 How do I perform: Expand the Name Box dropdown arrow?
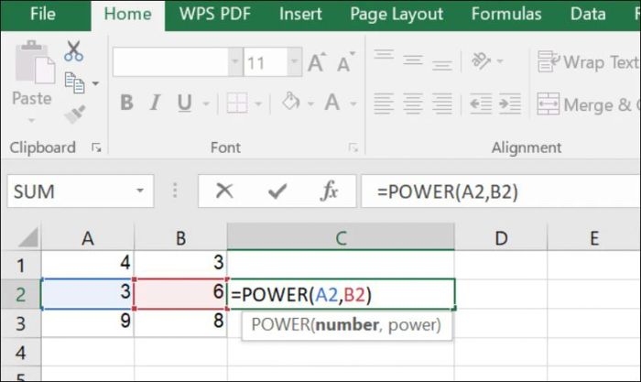[x=140, y=191]
